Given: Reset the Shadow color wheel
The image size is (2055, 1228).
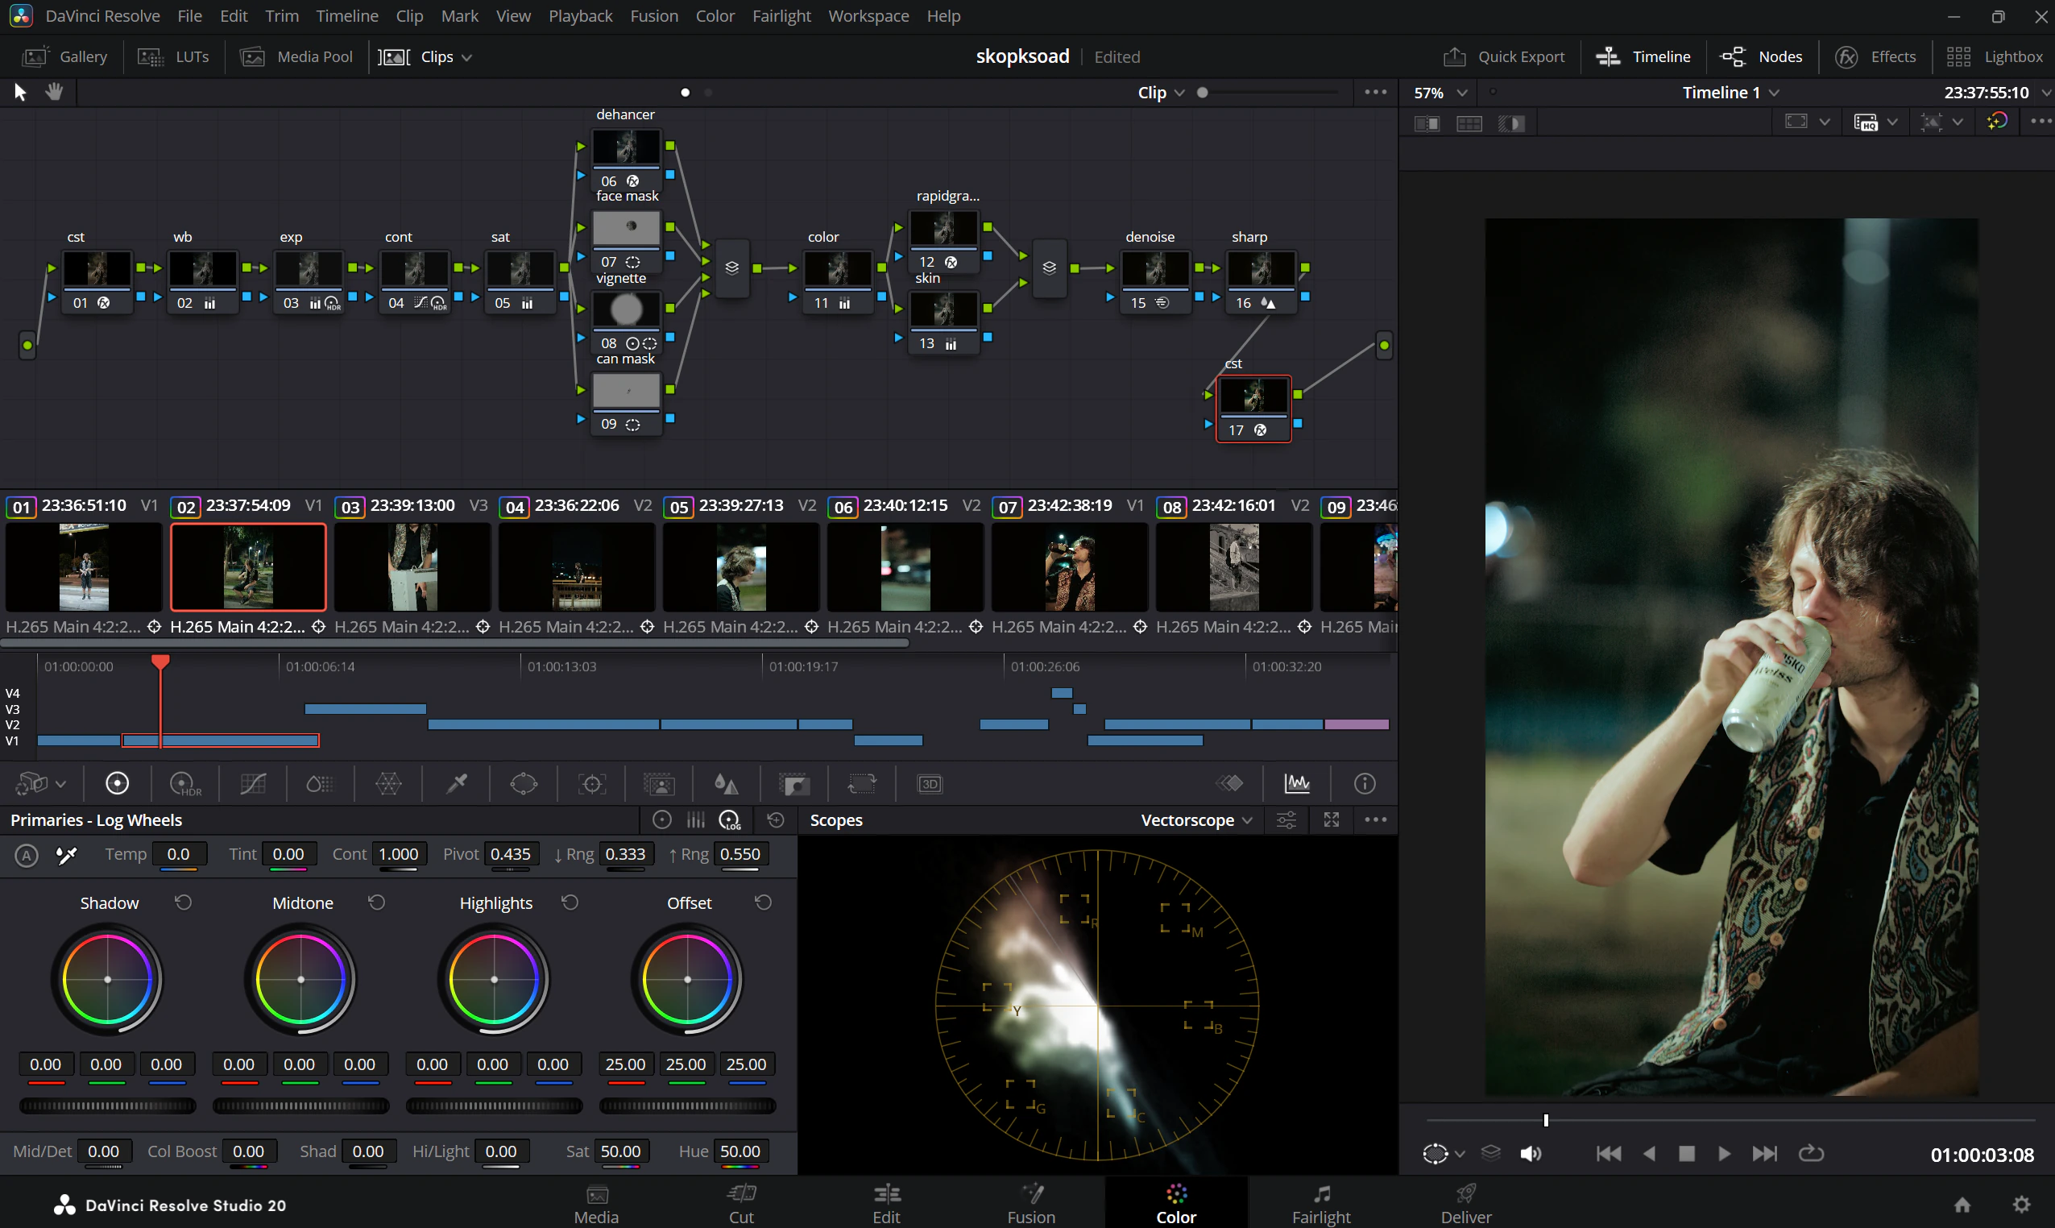Looking at the screenshot, I should [184, 902].
